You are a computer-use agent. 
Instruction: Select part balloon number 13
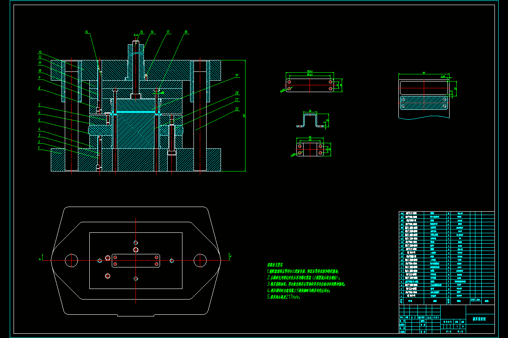(39, 52)
